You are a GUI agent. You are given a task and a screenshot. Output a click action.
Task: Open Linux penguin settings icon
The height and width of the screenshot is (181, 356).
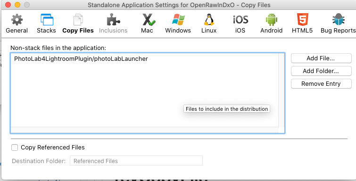209,19
